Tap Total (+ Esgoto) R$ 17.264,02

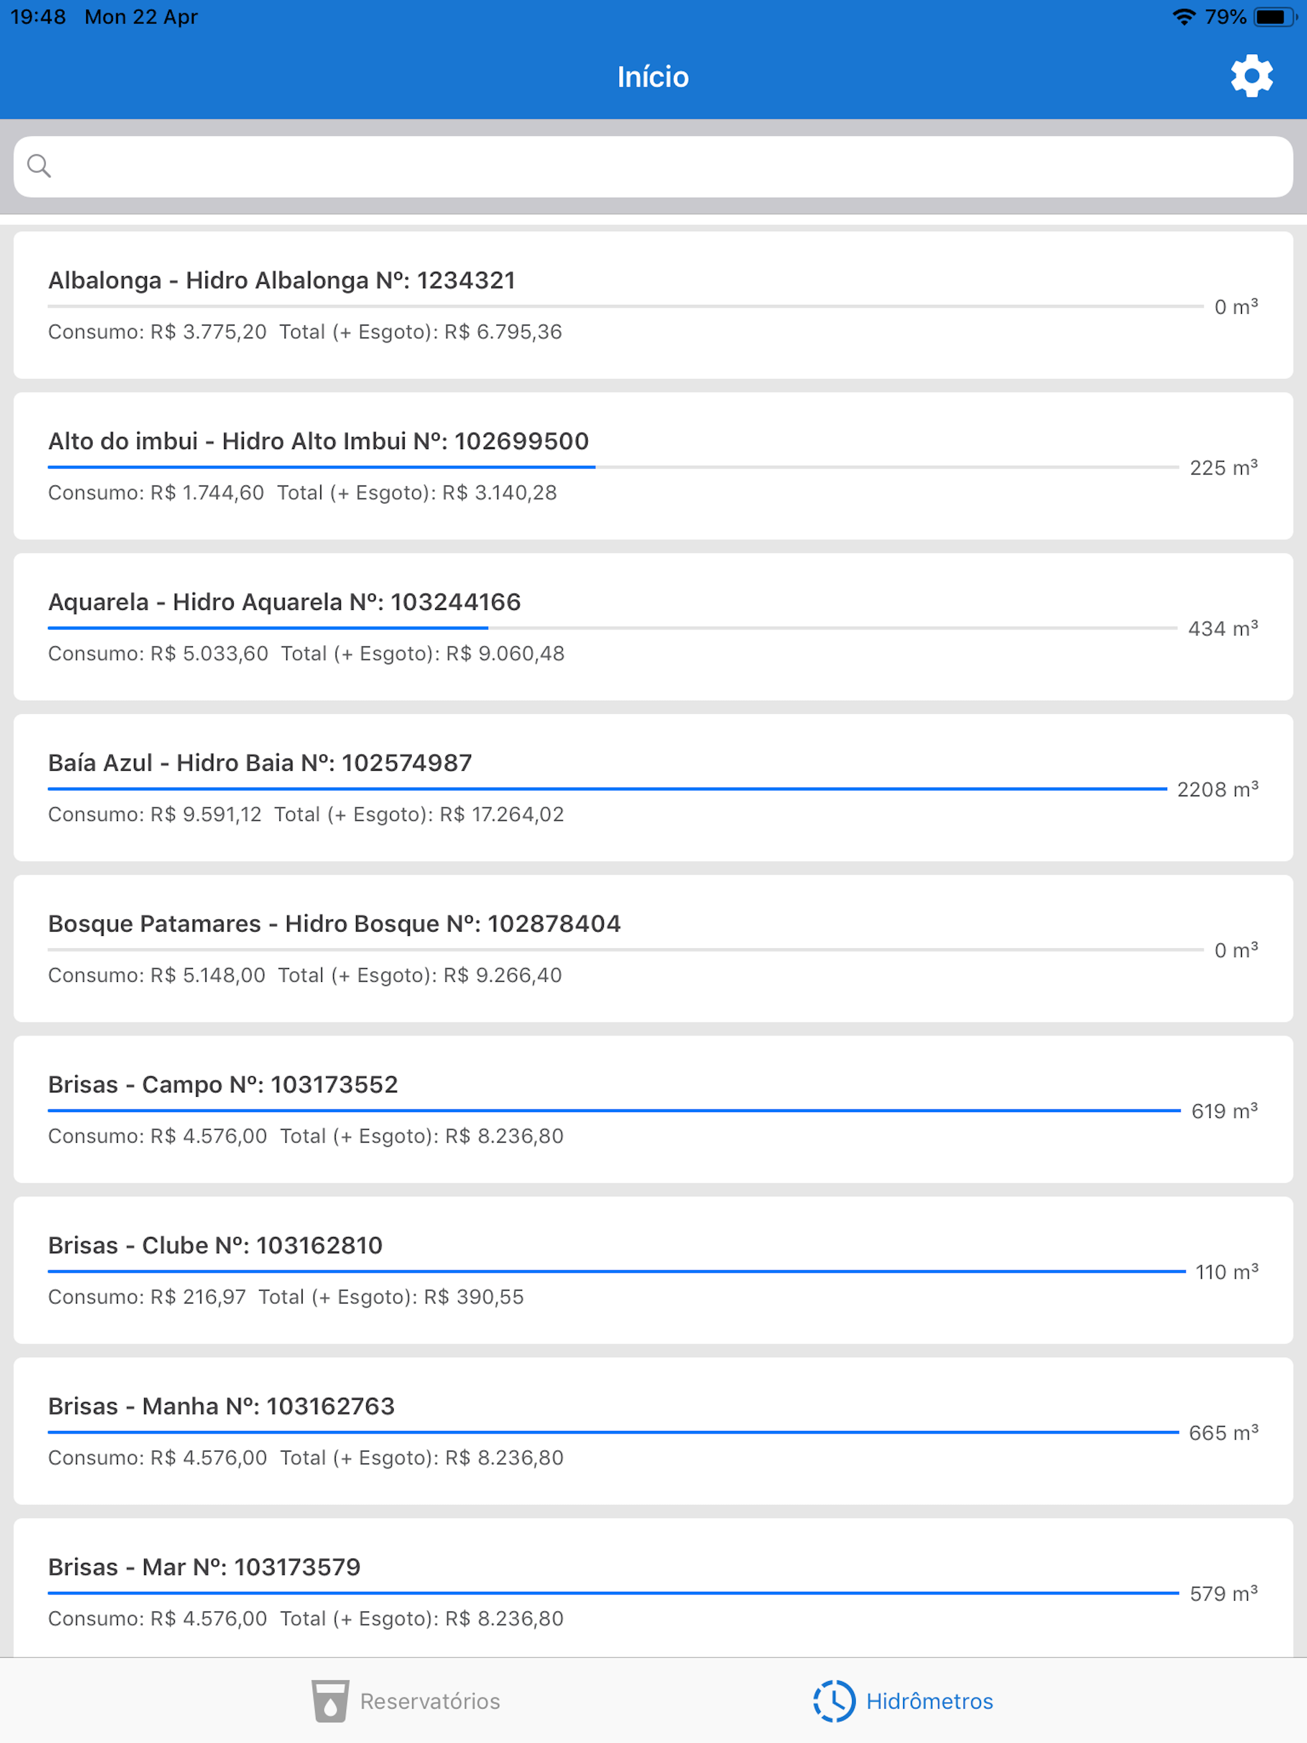click(419, 814)
